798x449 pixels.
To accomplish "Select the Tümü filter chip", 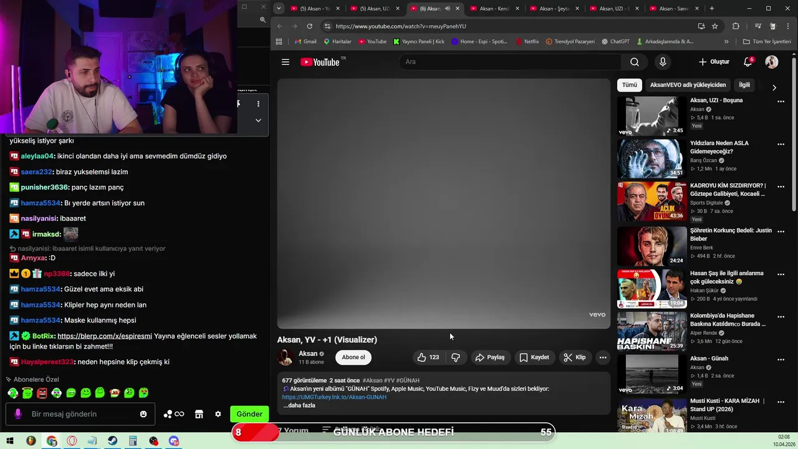I will tap(630, 85).
